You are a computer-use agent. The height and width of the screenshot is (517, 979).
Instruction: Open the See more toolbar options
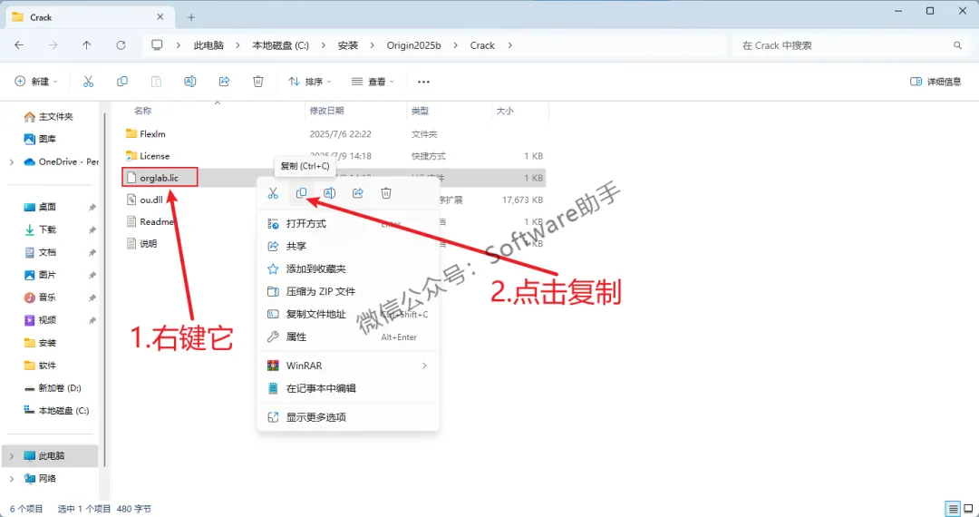tap(424, 81)
